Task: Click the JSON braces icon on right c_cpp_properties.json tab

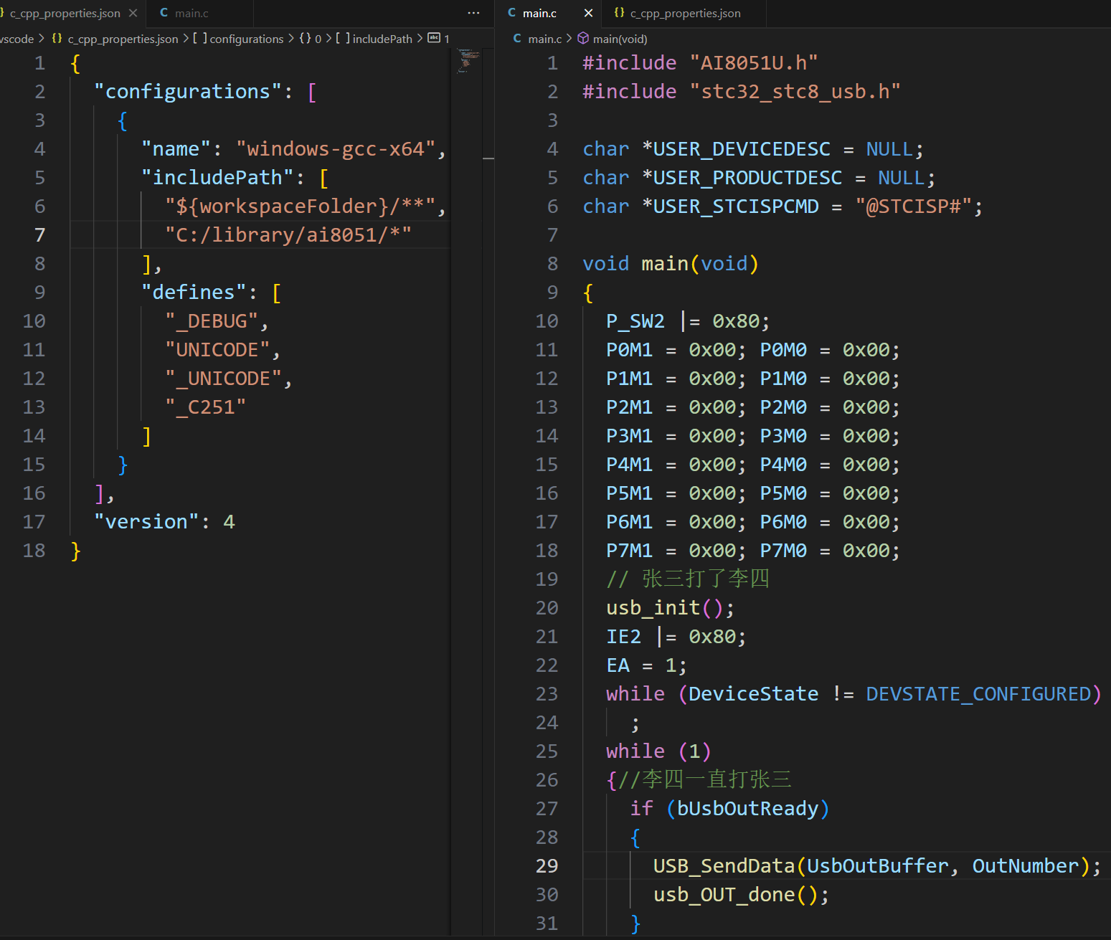Action: (x=620, y=13)
